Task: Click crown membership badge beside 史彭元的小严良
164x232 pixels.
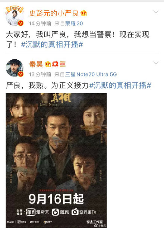Action: point(83,13)
